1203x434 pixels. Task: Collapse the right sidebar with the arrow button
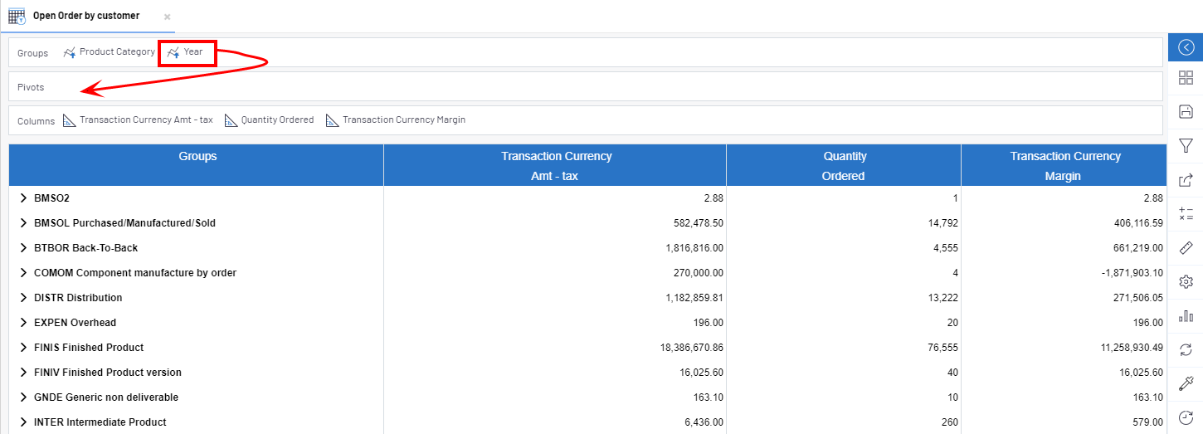tap(1186, 47)
